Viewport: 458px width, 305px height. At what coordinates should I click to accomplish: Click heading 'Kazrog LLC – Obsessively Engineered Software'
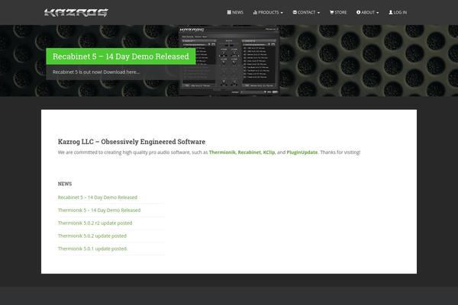(x=131, y=142)
